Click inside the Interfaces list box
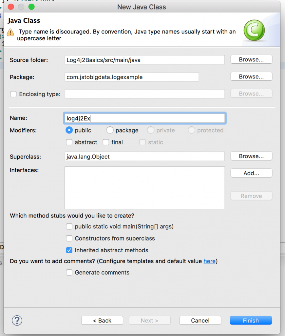The height and width of the screenshot is (336, 285). [x=145, y=188]
